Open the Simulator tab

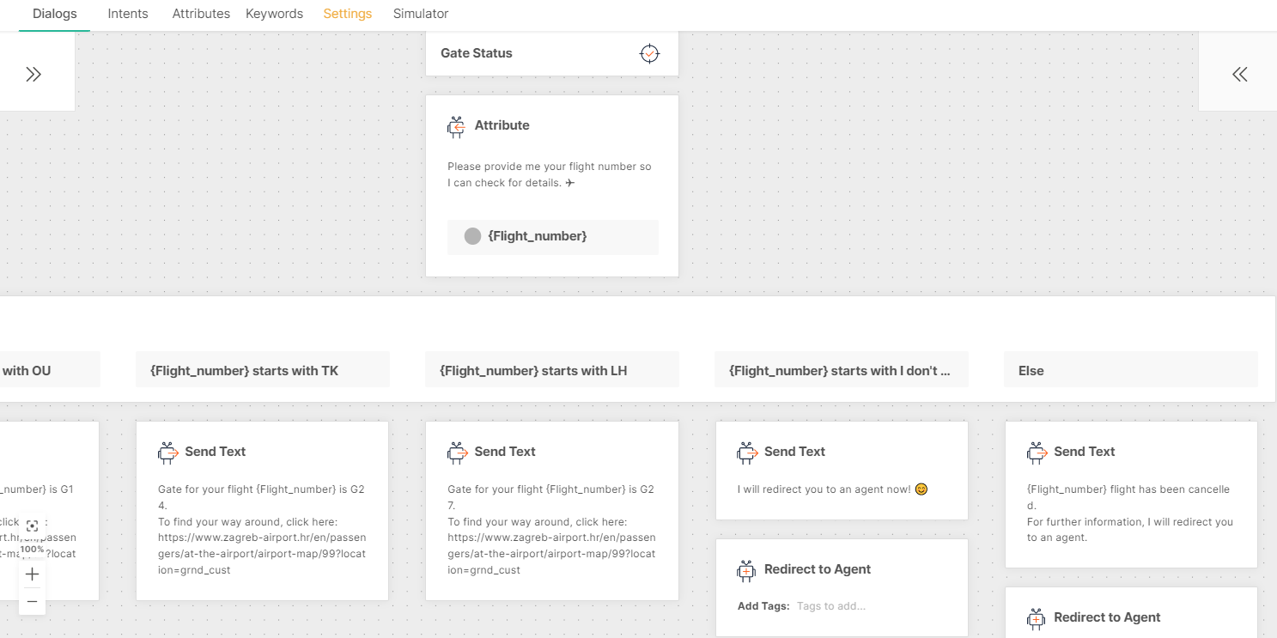pyautogui.click(x=421, y=14)
